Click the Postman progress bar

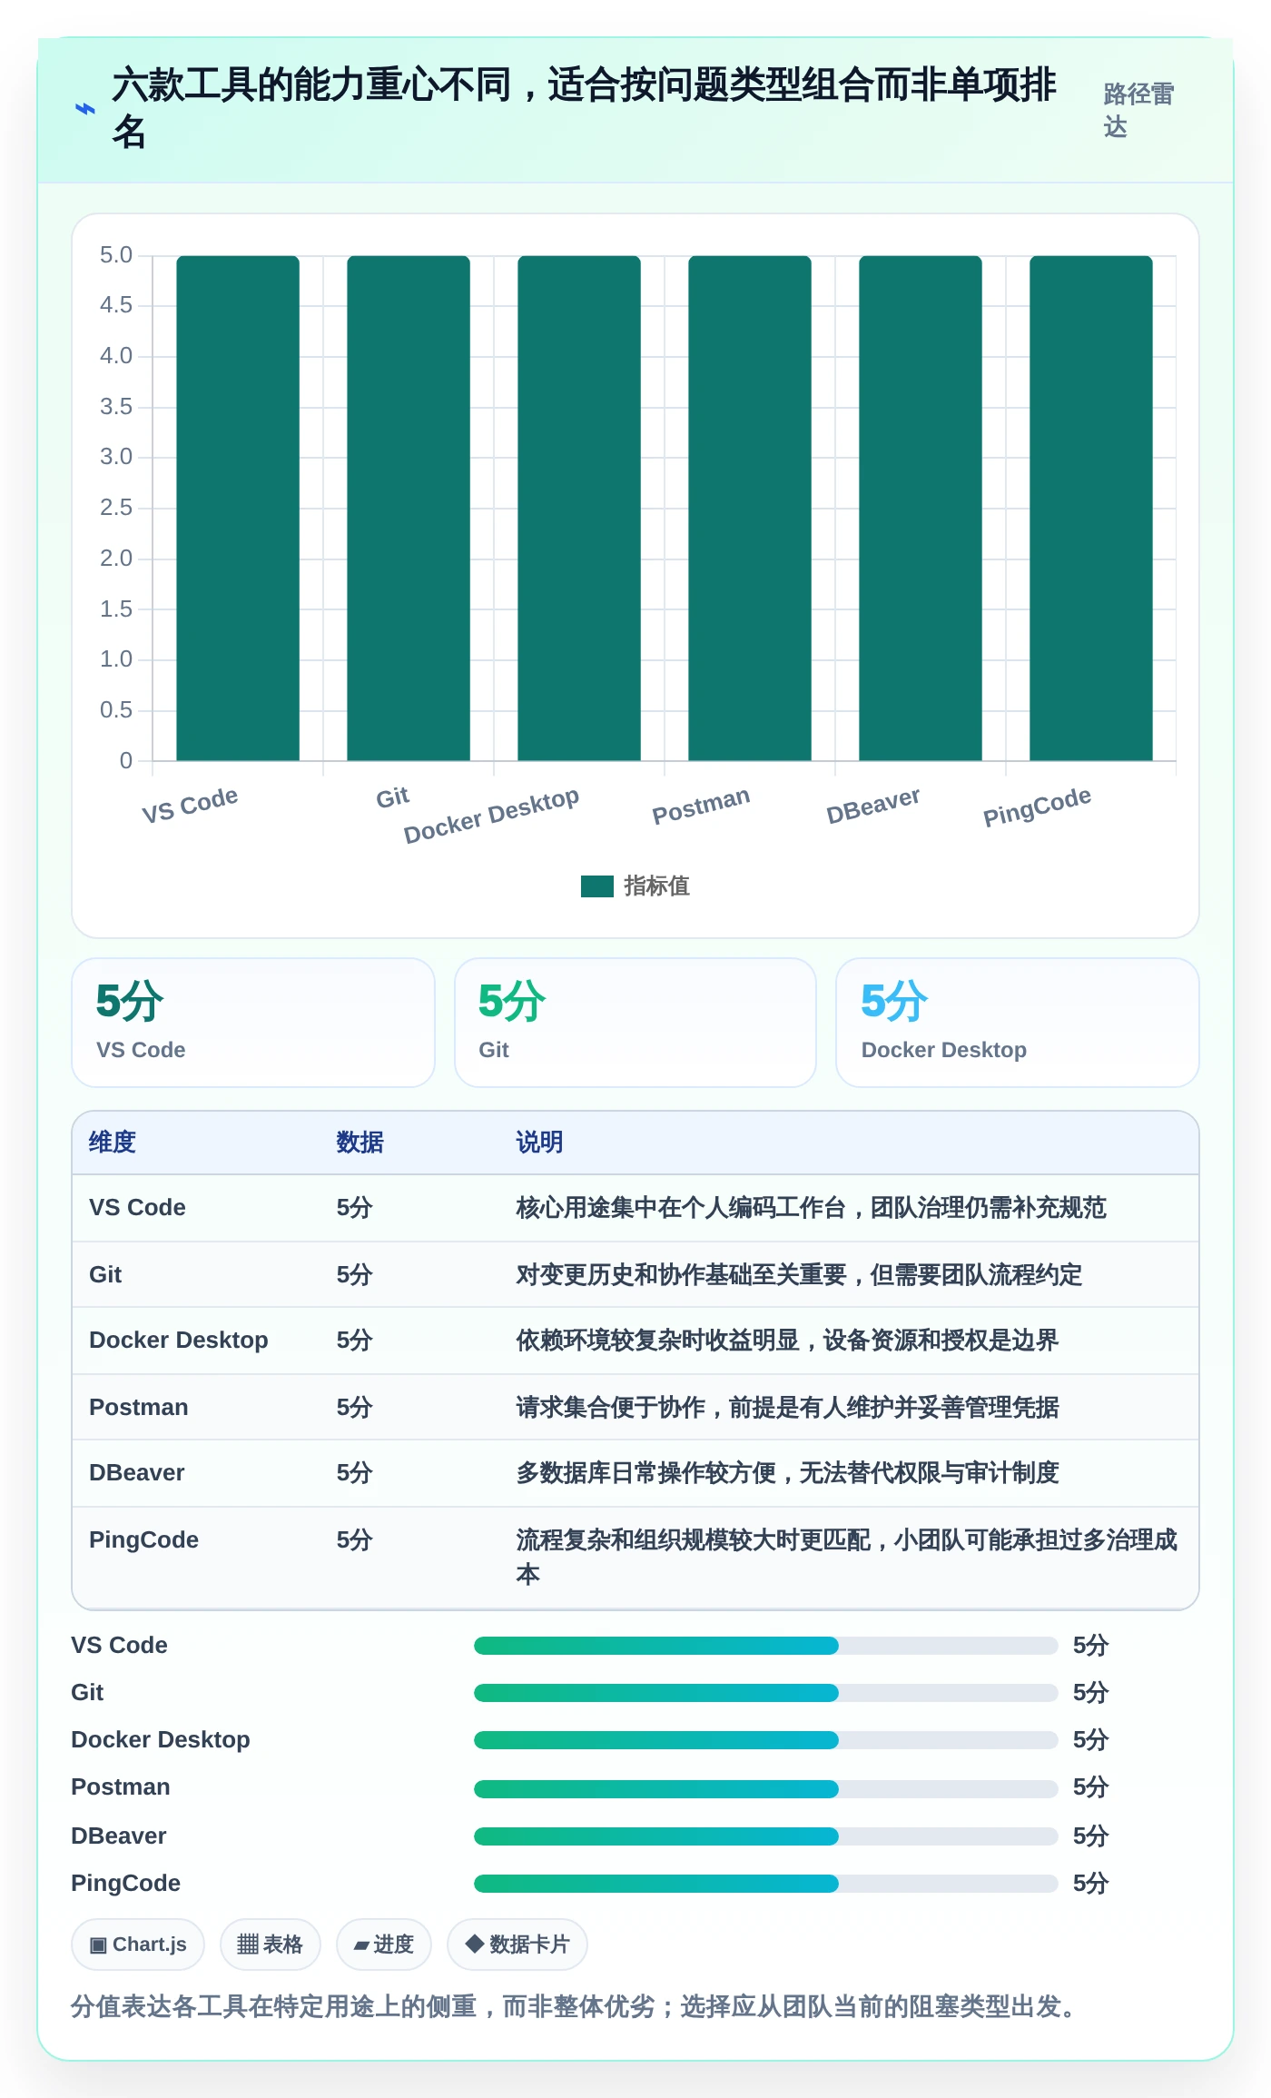click(x=765, y=1789)
